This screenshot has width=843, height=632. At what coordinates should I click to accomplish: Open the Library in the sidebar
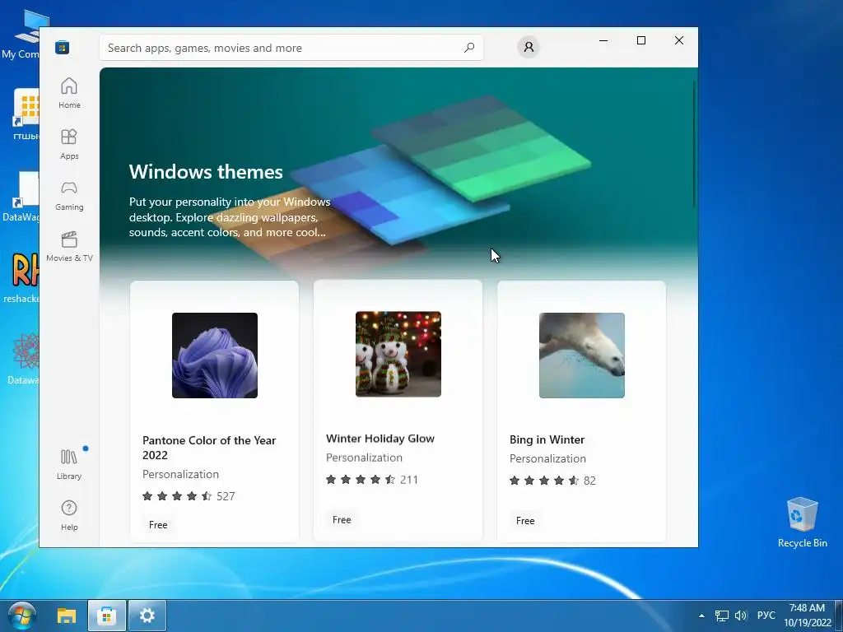point(69,464)
